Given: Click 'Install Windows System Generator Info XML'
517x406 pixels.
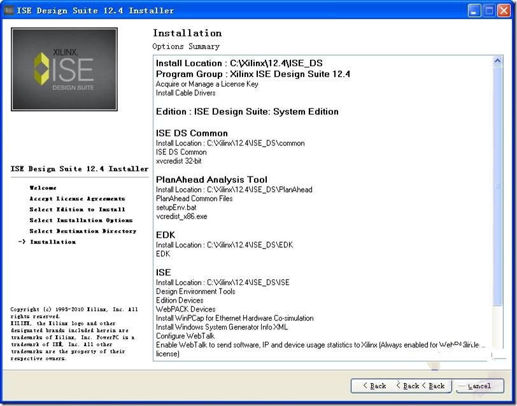Looking at the screenshot, I should [222, 327].
